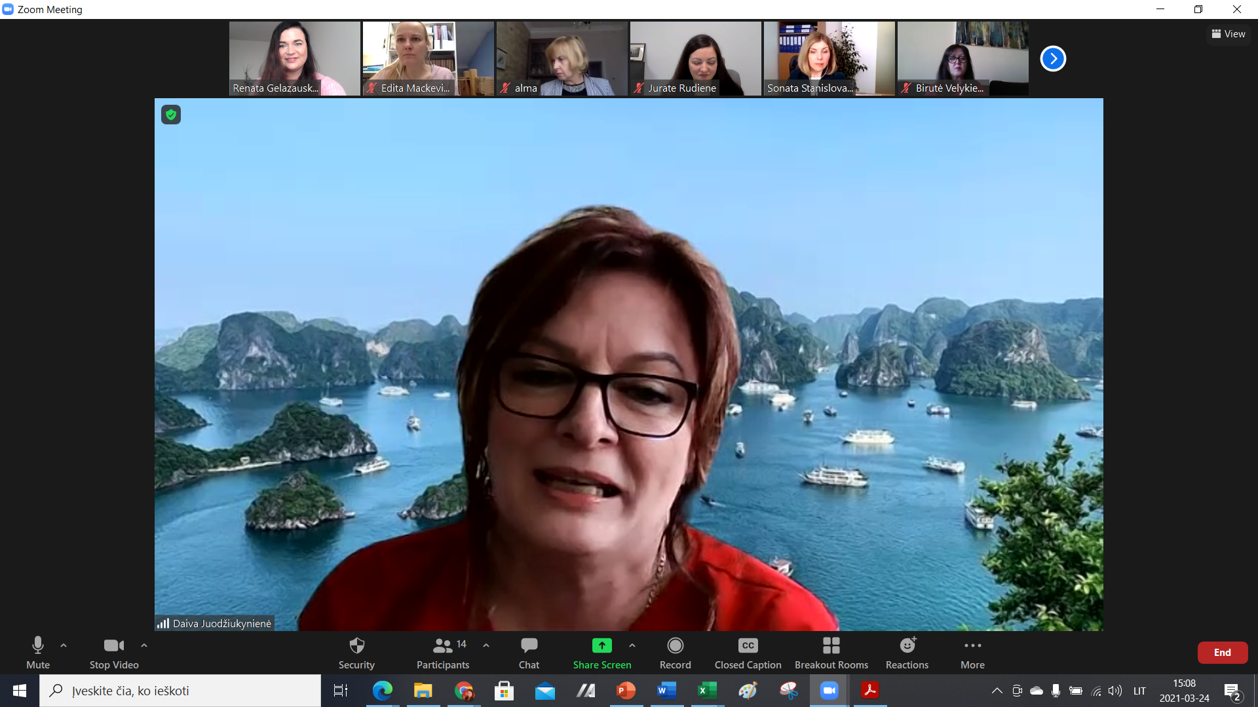
Task: Open Mail app from taskbar
Action: (545, 691)
